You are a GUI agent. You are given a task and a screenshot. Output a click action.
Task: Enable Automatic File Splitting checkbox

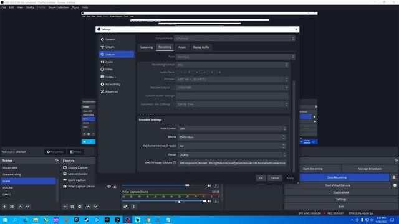coord(173,105)
